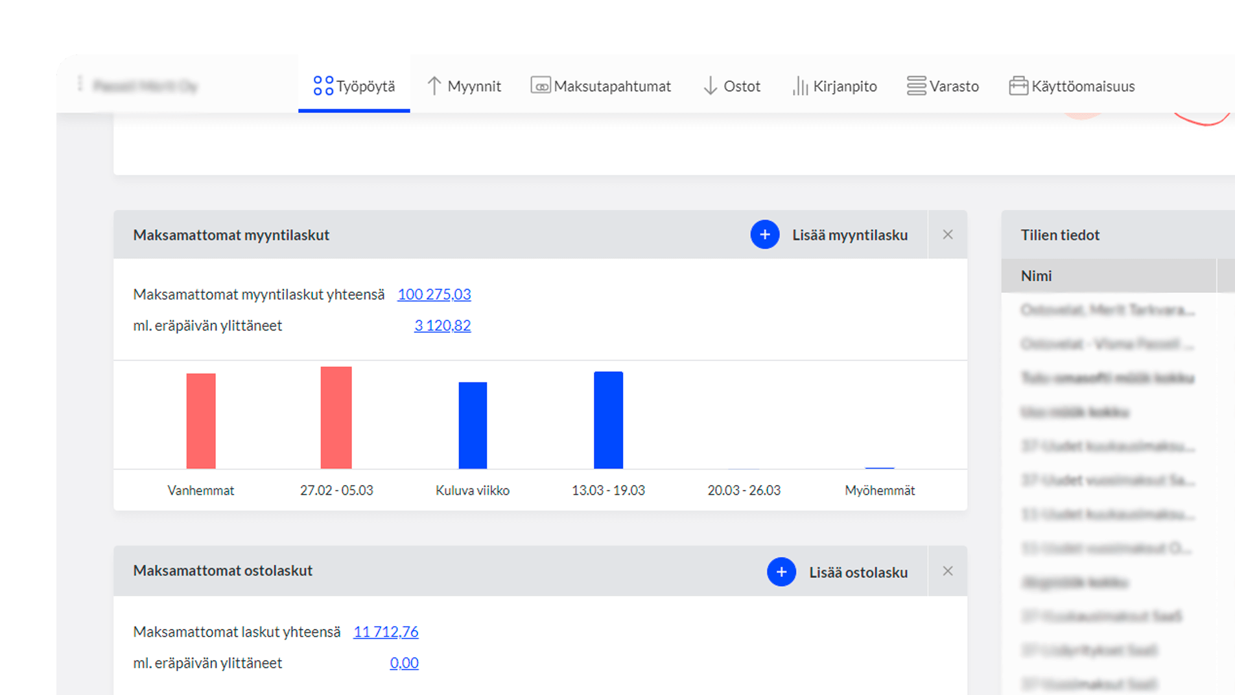Click the Myynnit up-arrow icon
The image size is (1235, 695).
434,86
